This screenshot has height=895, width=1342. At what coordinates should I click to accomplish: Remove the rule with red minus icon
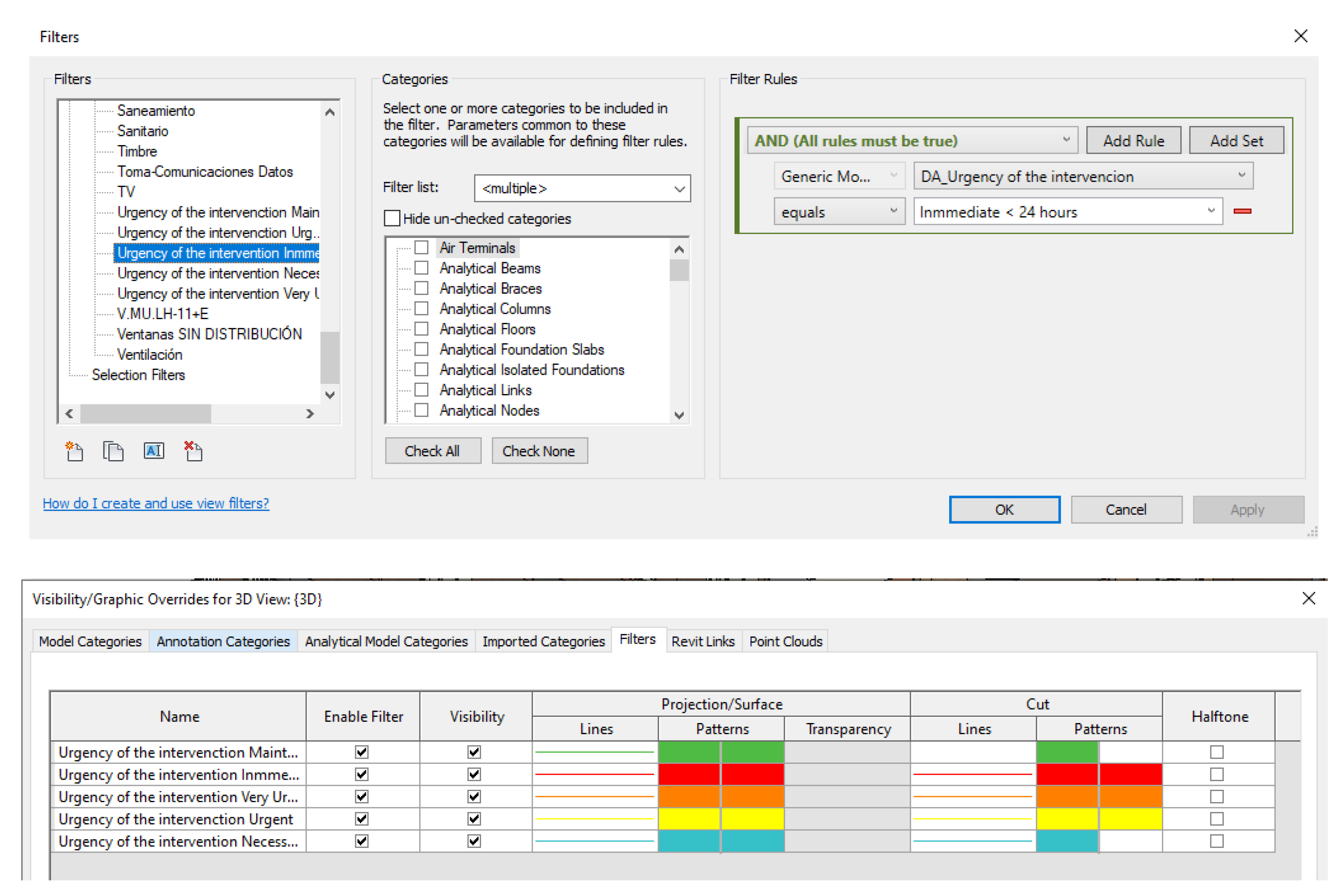tap(1242, 212)
